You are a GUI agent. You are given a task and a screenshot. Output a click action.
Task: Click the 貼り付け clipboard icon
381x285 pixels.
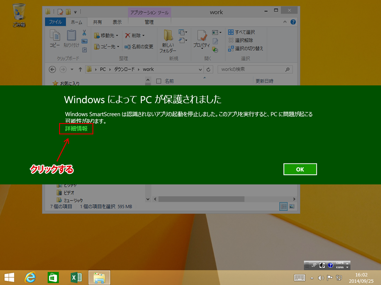(71, 38)
